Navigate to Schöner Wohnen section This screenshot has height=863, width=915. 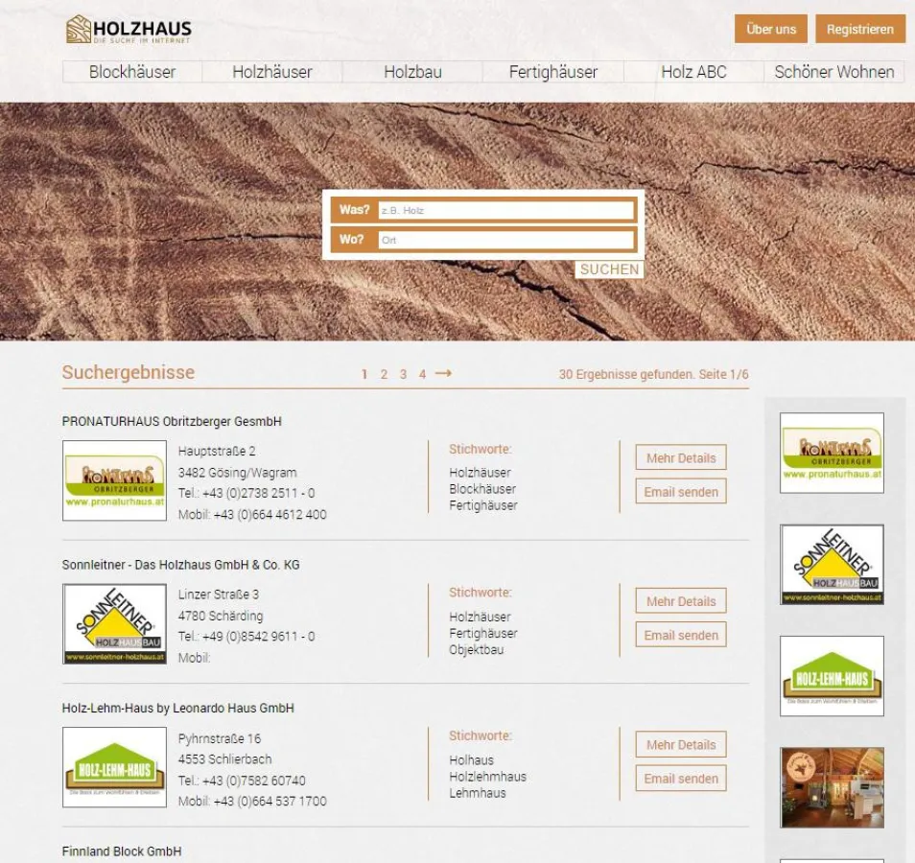[833, 72]
